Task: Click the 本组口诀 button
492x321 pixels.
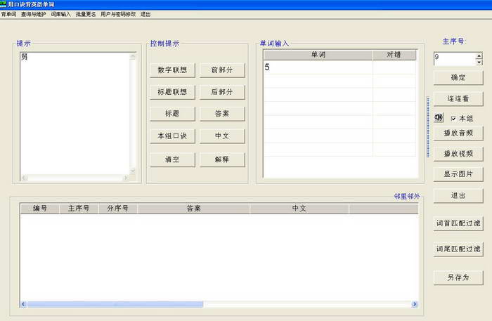Action: tap(172, 136)
